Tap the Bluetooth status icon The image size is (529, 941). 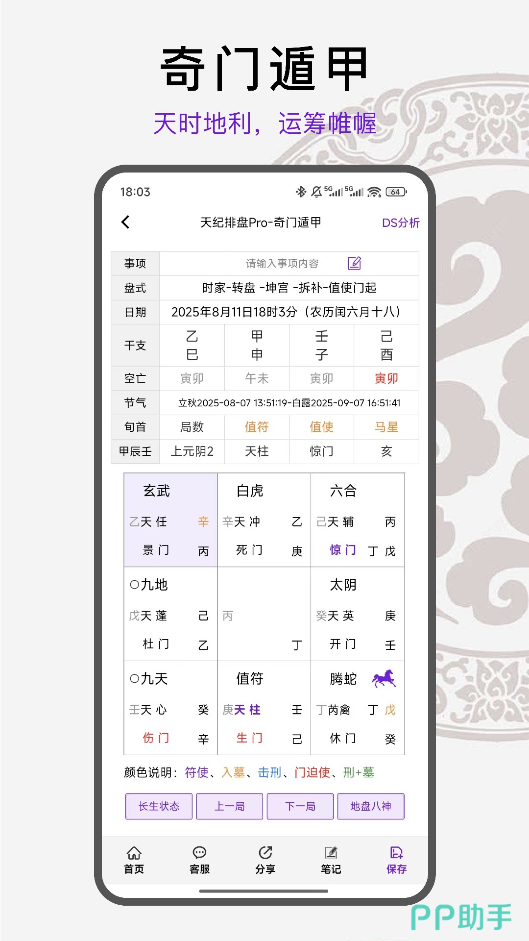(x=301, y=192)
